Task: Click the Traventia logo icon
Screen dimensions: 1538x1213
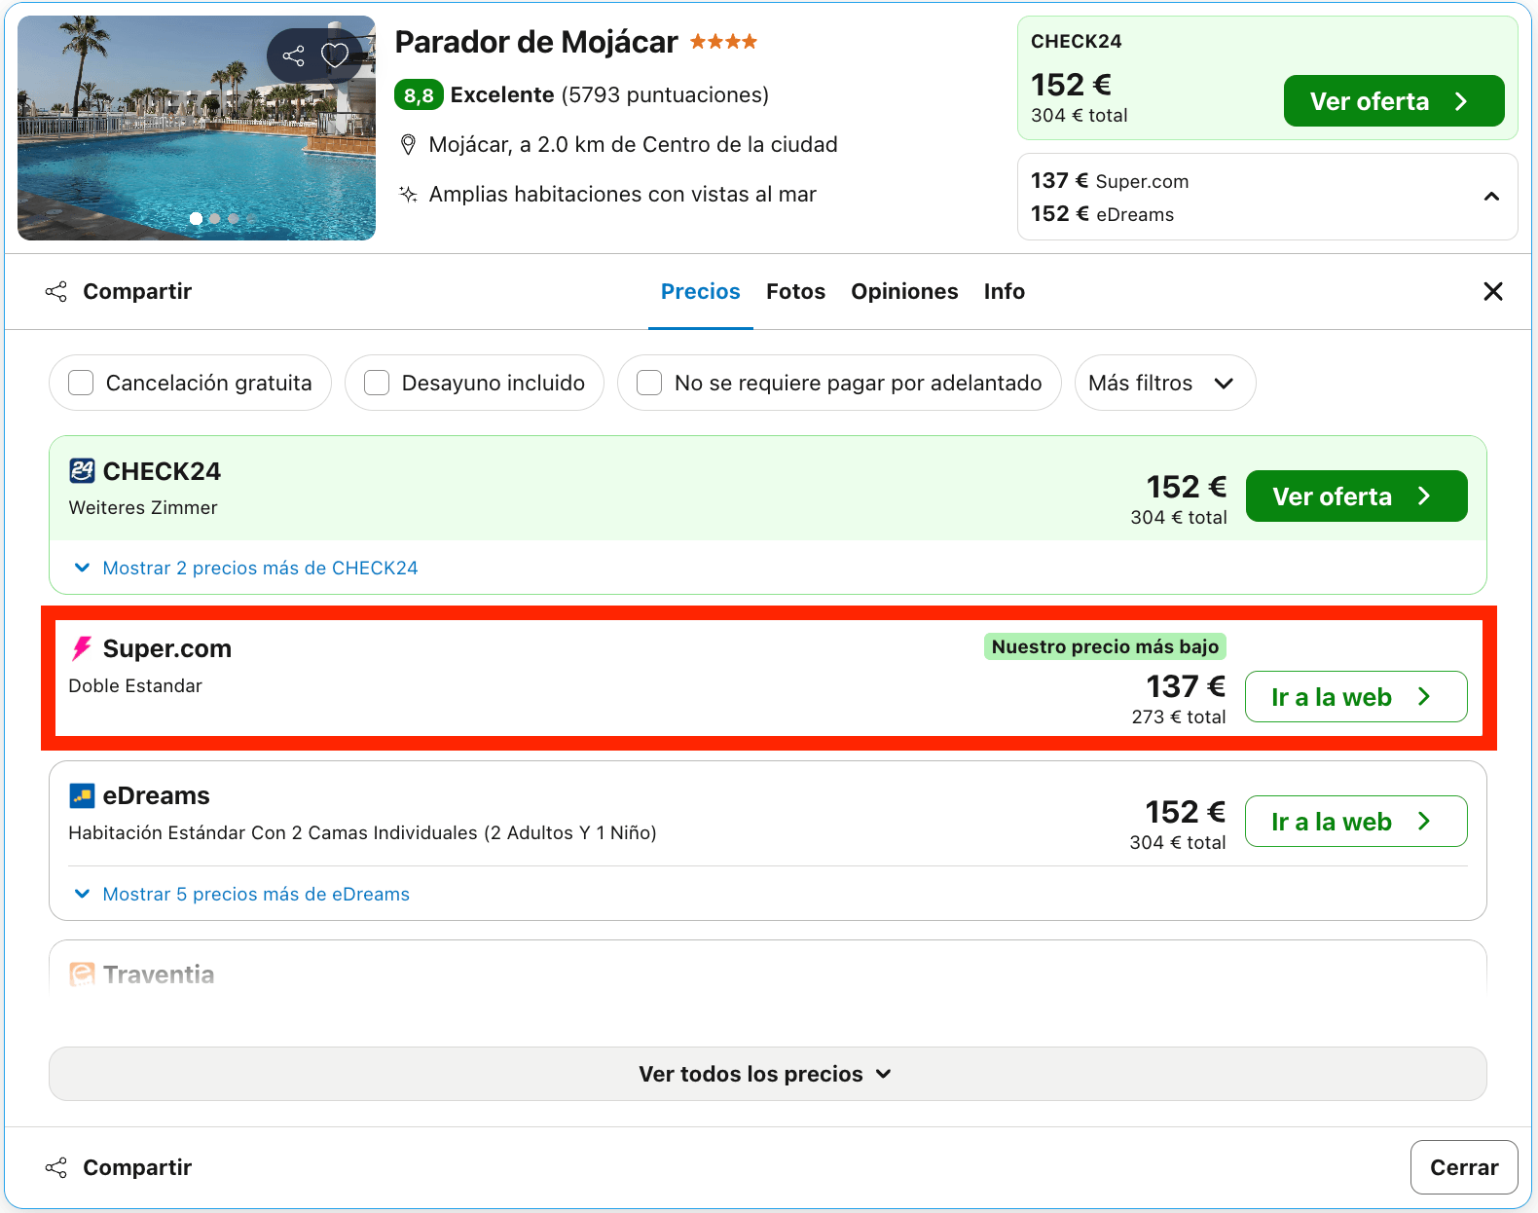Action: coord(82,974)
